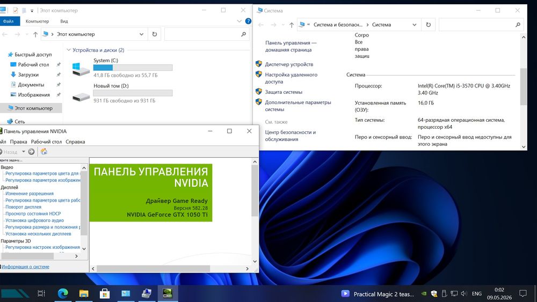Select the System (C:) drive icon
The image size is (537, 302).
(x=81, y=69)
